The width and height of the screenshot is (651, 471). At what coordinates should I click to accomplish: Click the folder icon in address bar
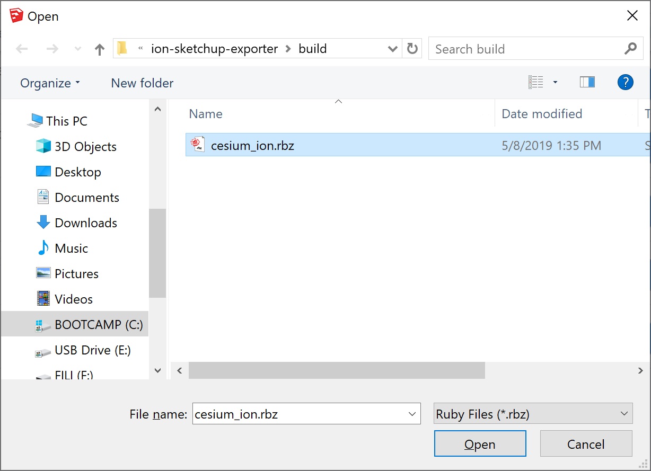tap(122, 49)
